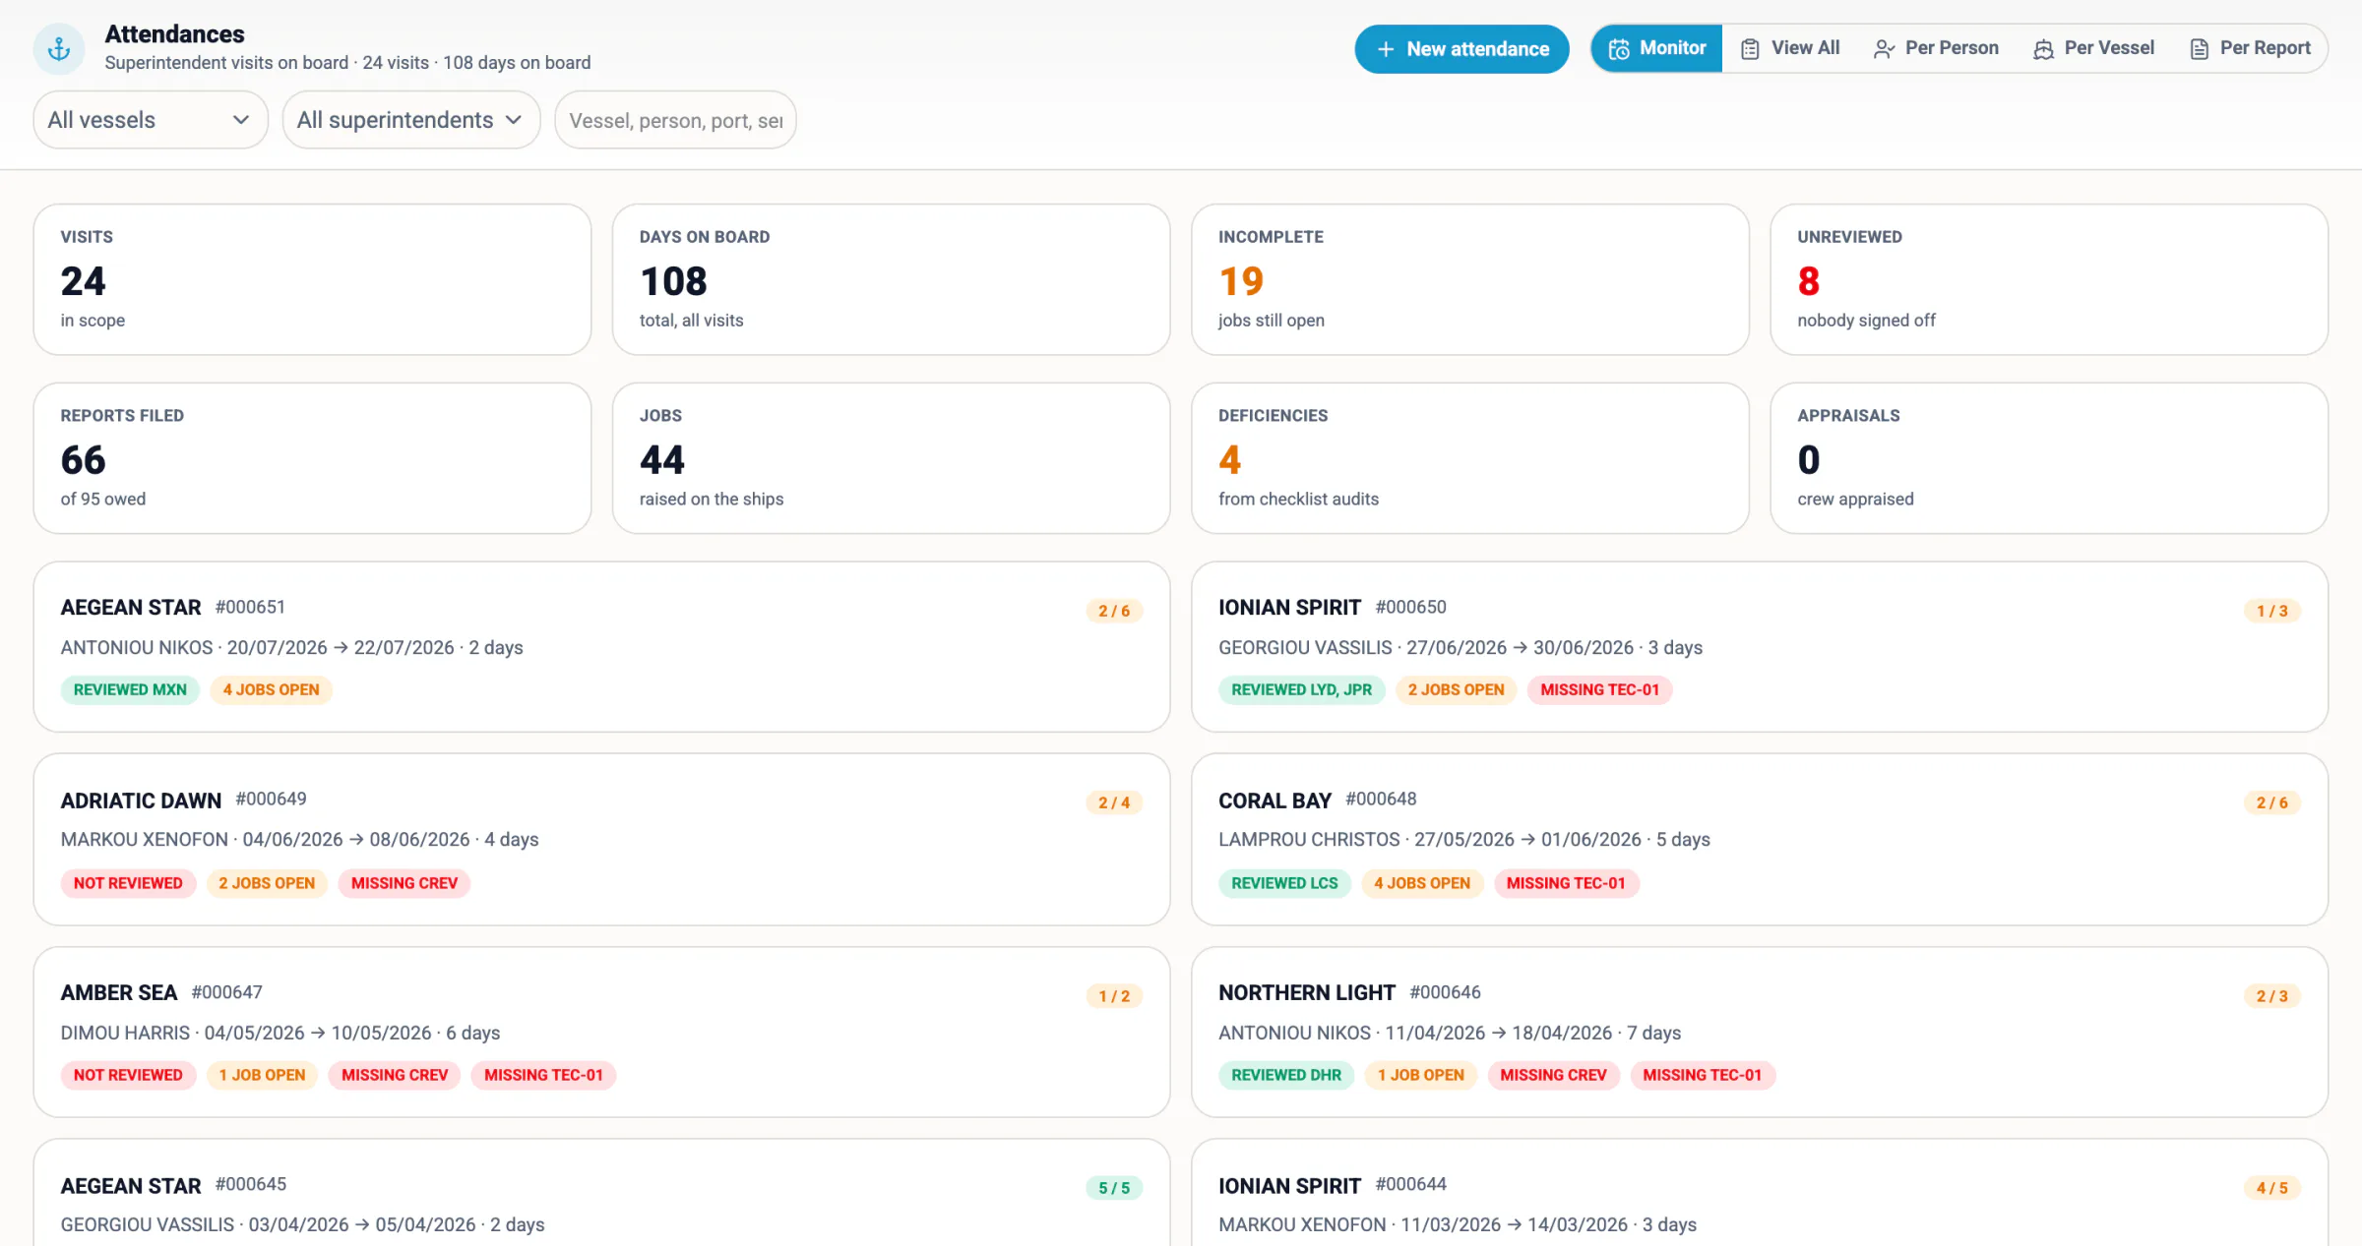Open the Jobs 44 card
The width and height of the screenshot is (2362, 1246).
tap(891, 458)
